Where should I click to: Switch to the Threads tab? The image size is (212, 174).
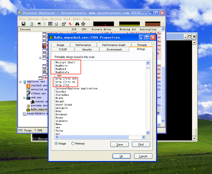[x=142, y=45]
